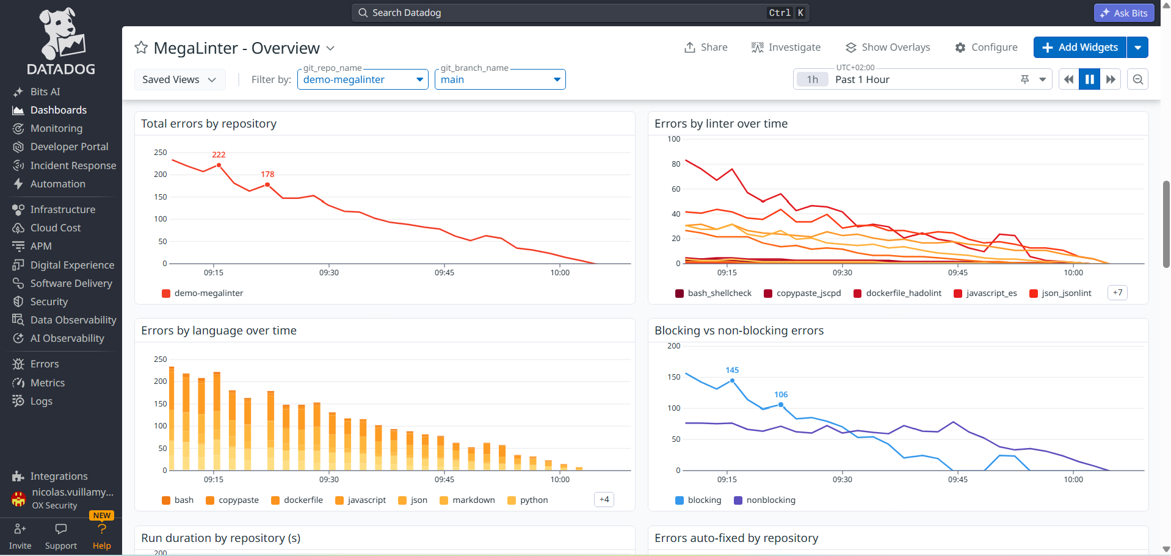This screenshot has height=556, width=1171.
Task: Pause live dashboard updates
Action: pyautogui.click(x=1090, y=79)
